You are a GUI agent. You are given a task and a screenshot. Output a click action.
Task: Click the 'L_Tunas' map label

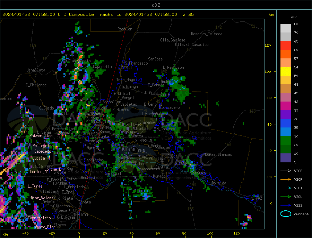click(x=35, y=186)
